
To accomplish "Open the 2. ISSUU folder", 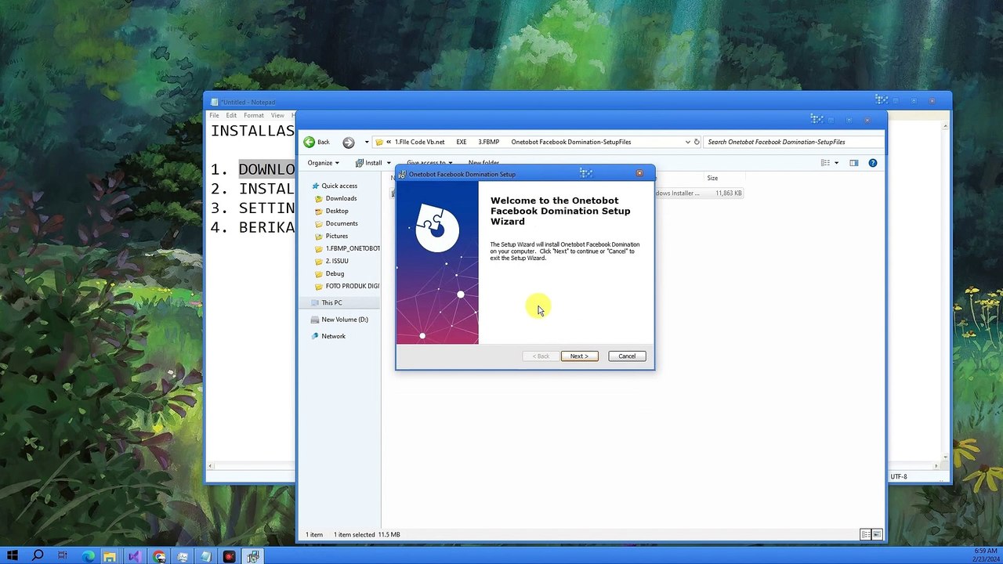I will 337,261.
